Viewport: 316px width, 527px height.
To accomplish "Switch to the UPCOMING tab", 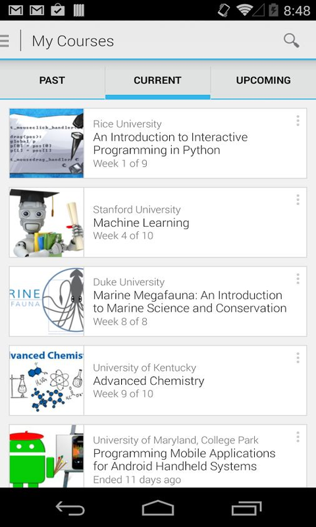I will pos(263,80).
